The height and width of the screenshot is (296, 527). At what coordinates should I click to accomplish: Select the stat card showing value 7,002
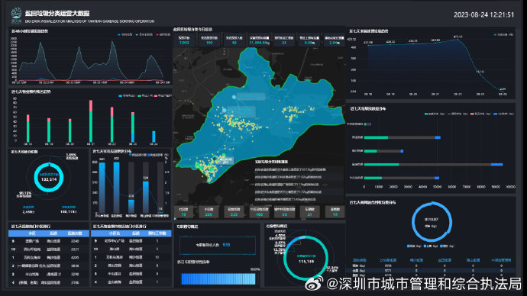point(184,40)
